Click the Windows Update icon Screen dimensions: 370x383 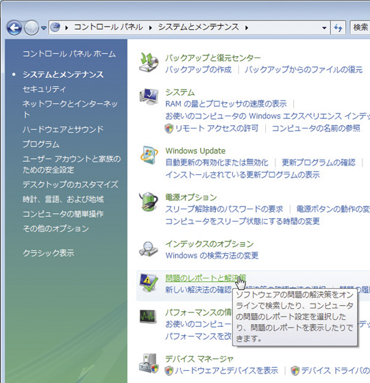coord(149,155)
